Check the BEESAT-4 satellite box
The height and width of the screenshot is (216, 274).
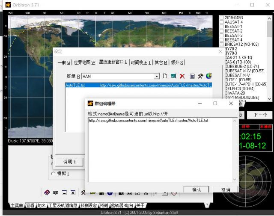point(222,40)
